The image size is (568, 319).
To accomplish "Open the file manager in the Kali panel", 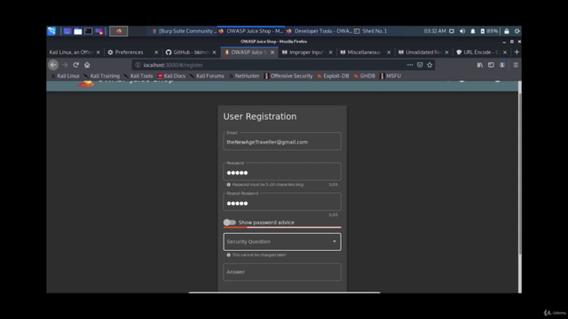I will 78,31.
